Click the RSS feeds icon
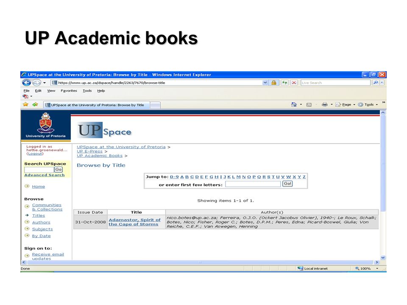 (309, 105)
